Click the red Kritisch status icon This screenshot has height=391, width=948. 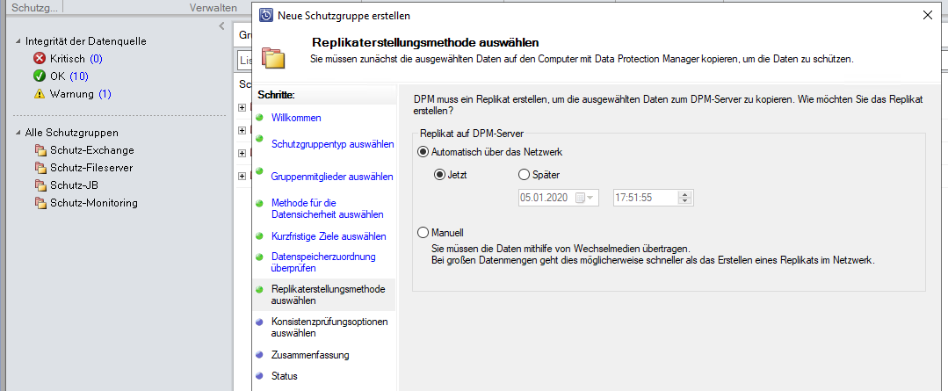click(x=40, y=59)
